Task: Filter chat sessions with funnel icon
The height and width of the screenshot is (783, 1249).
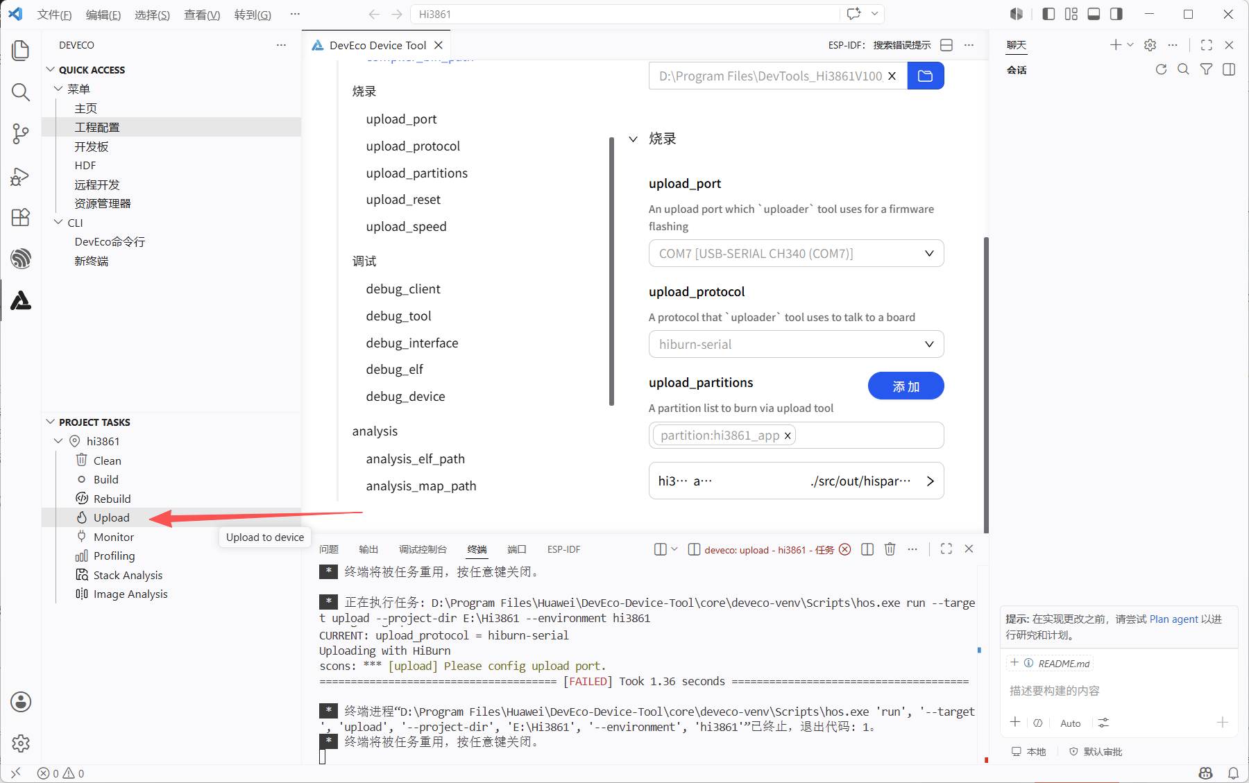Action: click(1207, 69)
